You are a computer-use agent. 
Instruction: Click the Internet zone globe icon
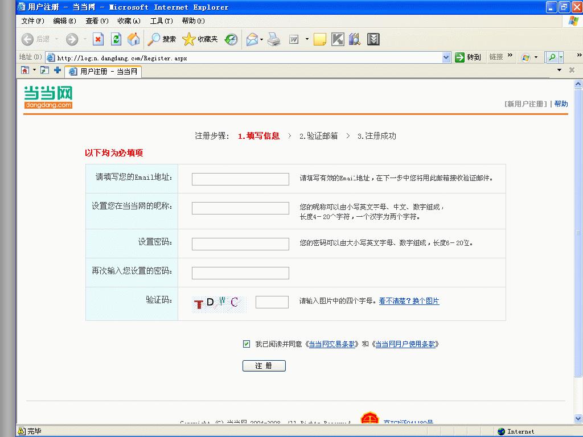(501, 431)
